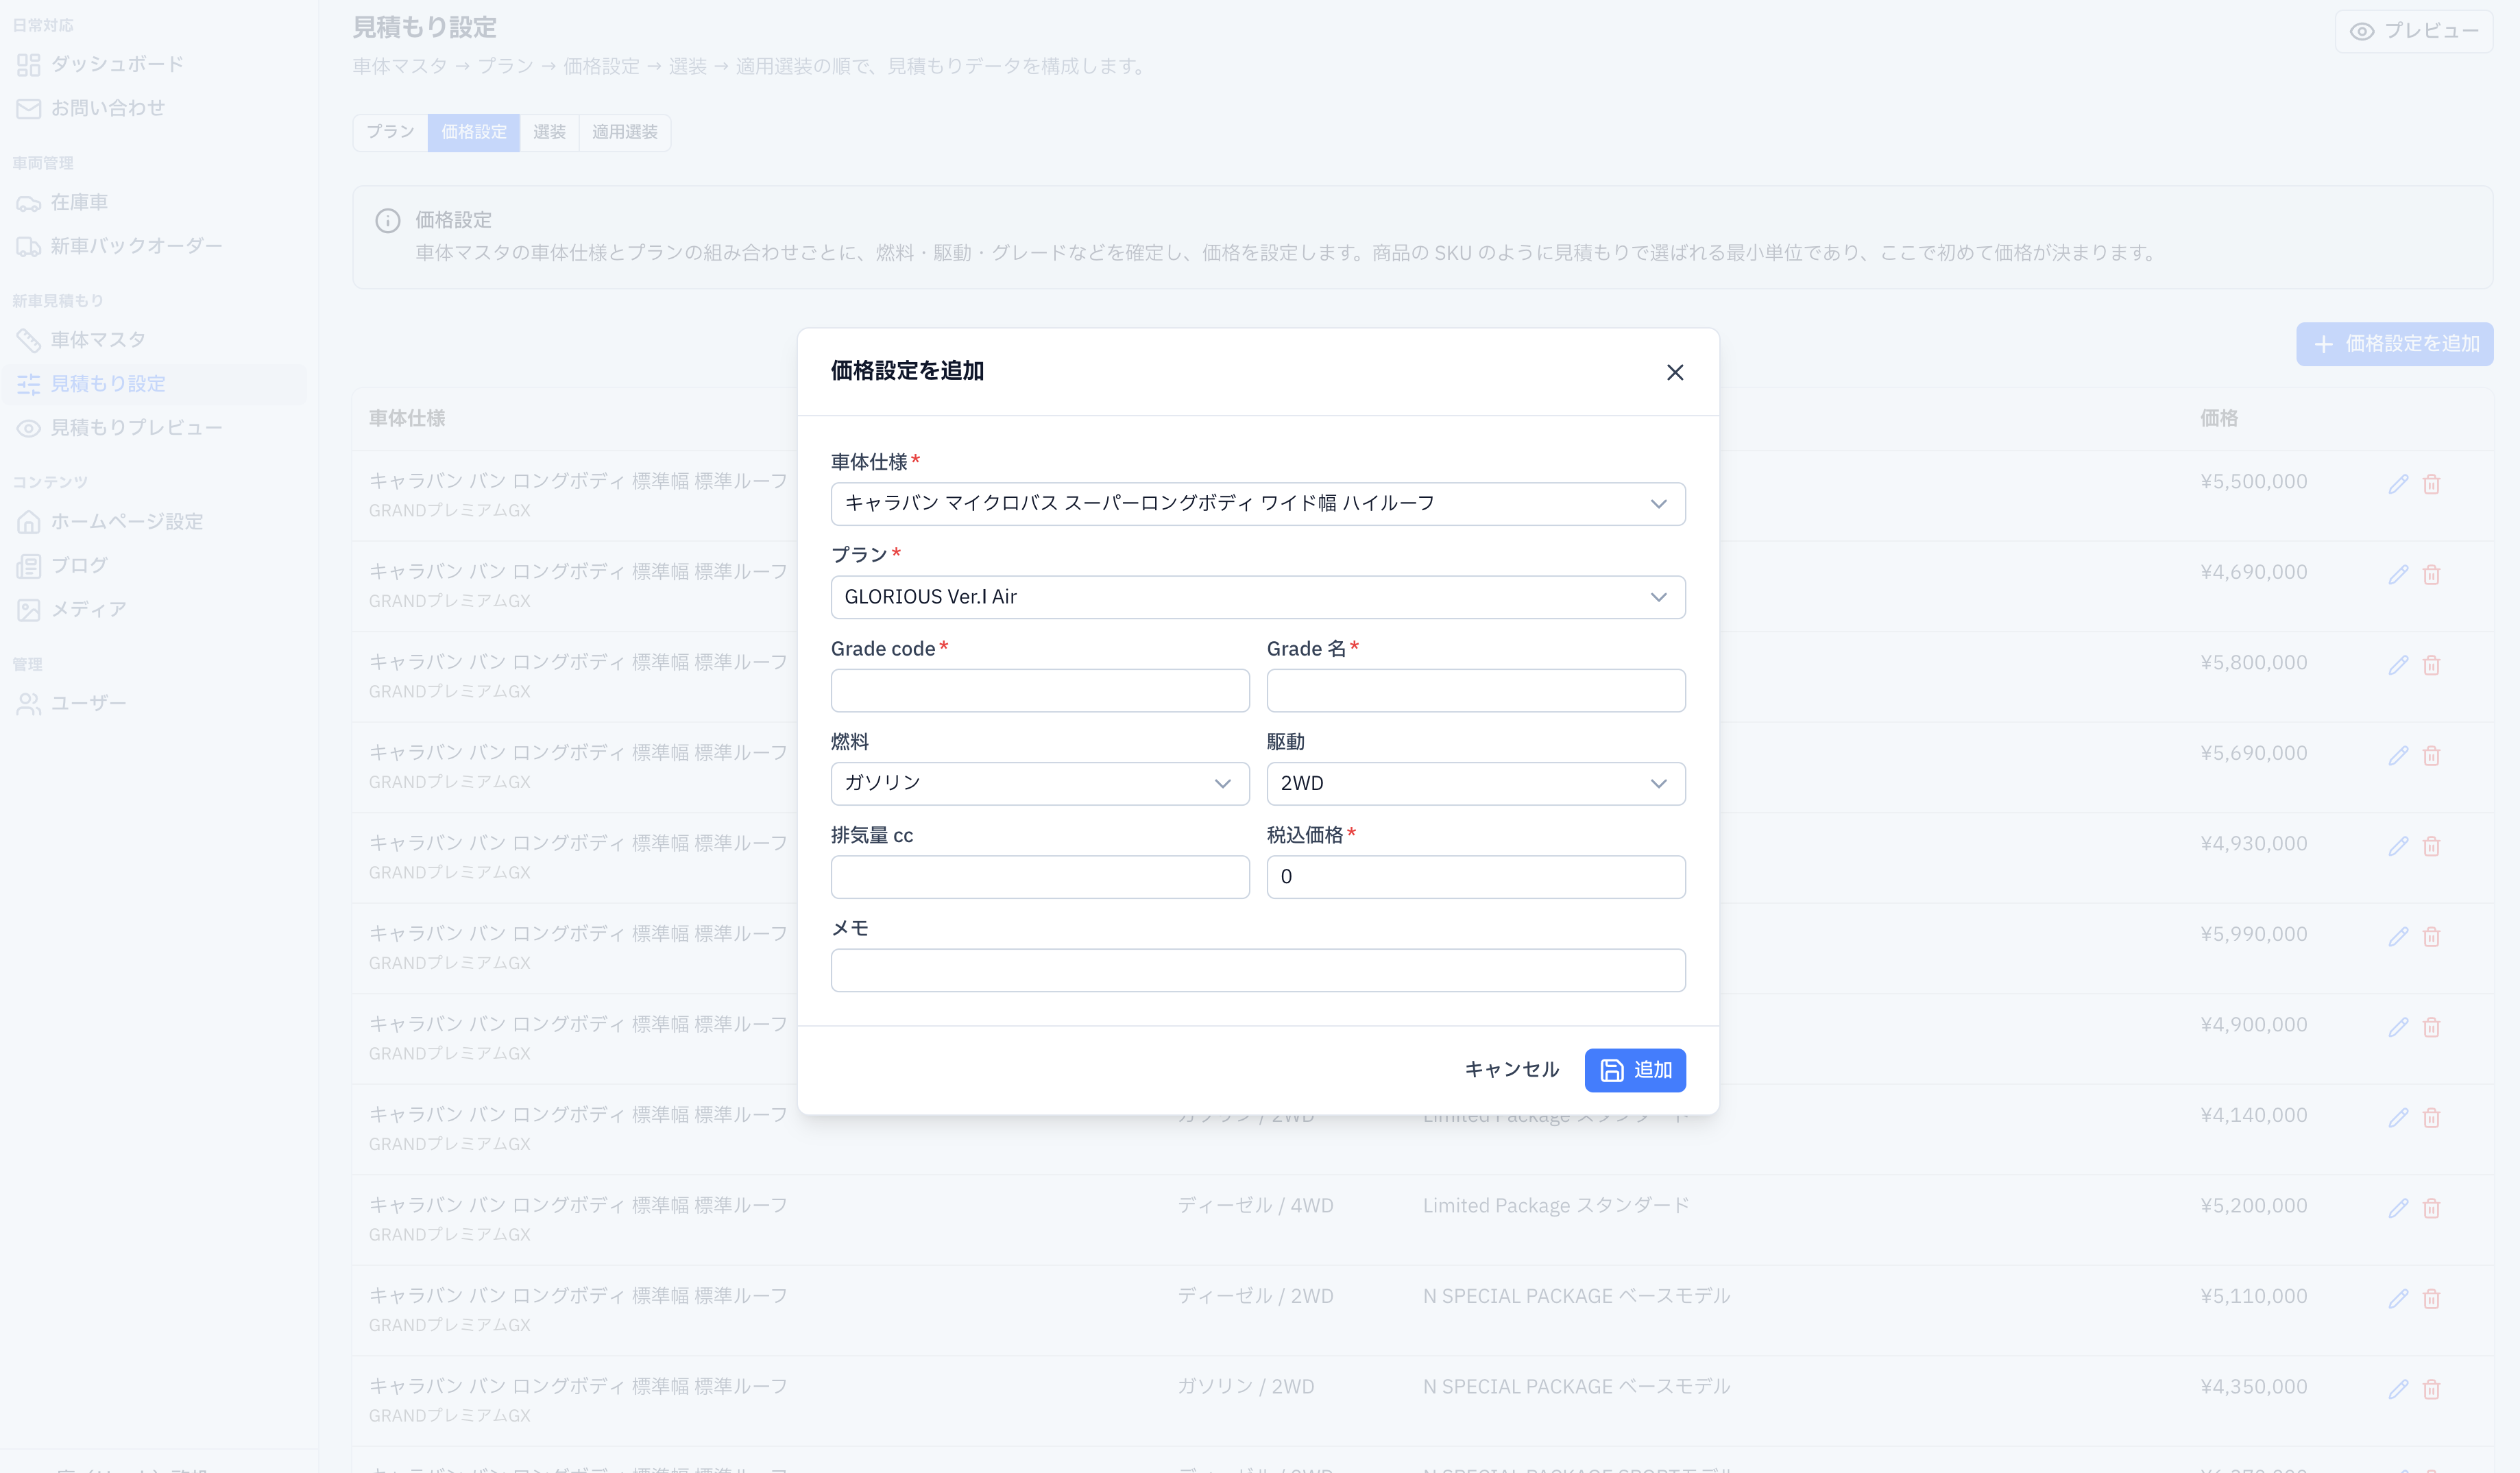Open the プラン dropdown showing GLORIOUS Ver.I Air

1258,597
